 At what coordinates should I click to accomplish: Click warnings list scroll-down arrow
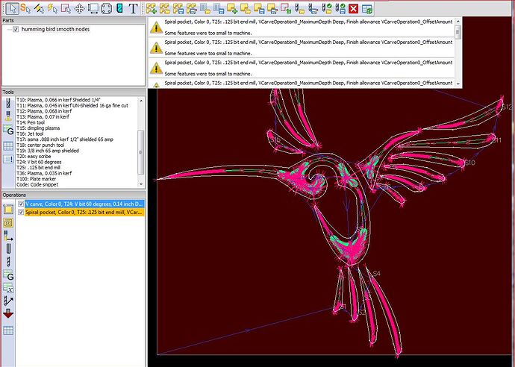point(458,84)
